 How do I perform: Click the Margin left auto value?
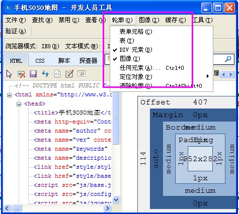coord(156,159)
